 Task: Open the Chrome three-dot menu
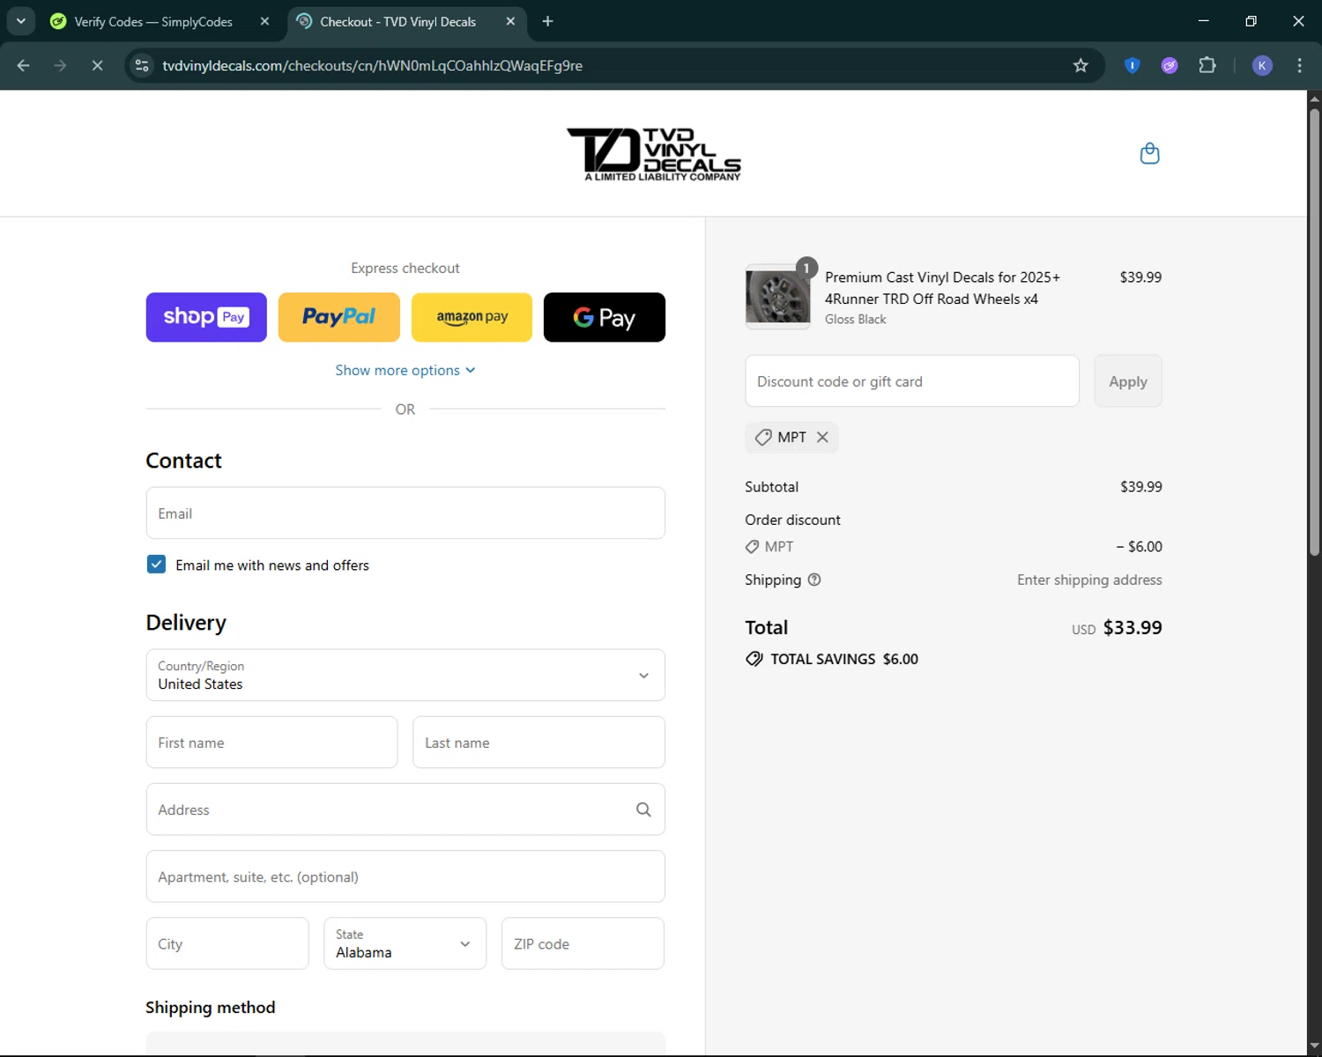[1299, 65]
